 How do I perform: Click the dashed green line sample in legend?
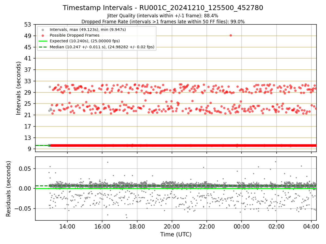click(43, 47)
